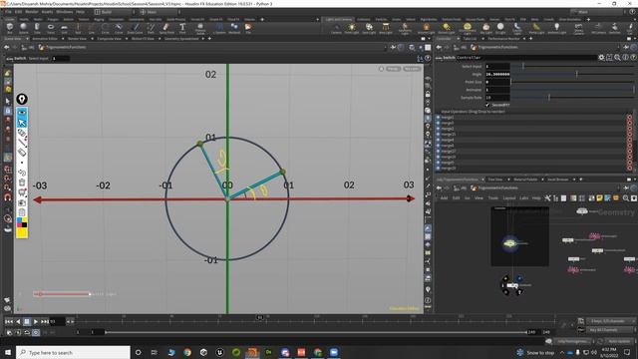The height and width of the screenshot is (359, 638).
Task: Open the Scene View tab dropdown arrow
Action: (27, 39)
